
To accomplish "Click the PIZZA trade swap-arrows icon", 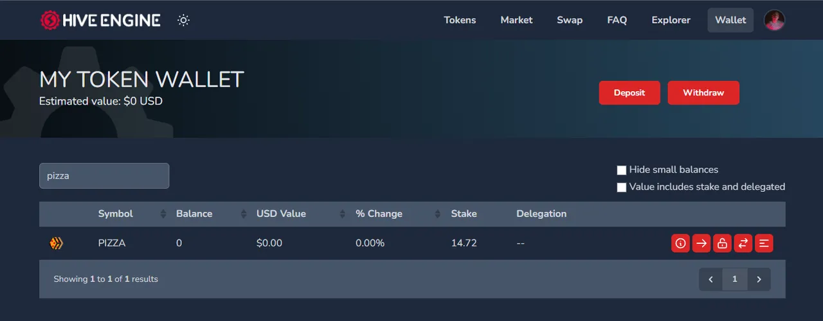I will (x=743, y=243).
